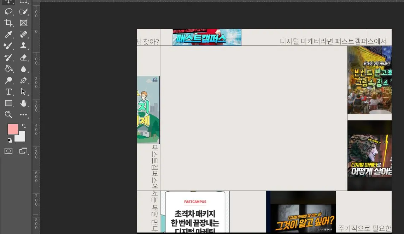Enable Quick Mask mode
The image size is (404, 234).
[8, 151]
